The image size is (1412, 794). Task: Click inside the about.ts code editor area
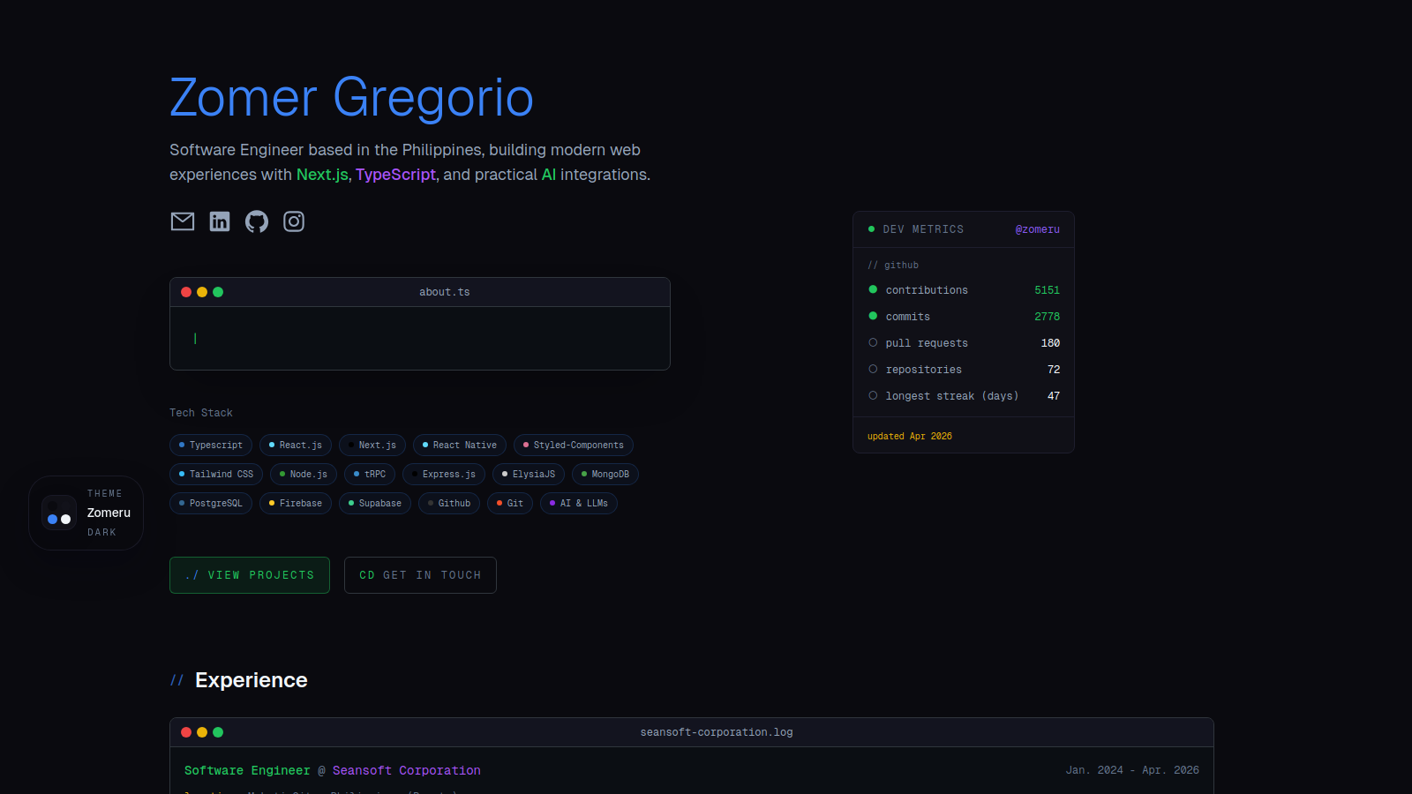[x=420, y=339]
